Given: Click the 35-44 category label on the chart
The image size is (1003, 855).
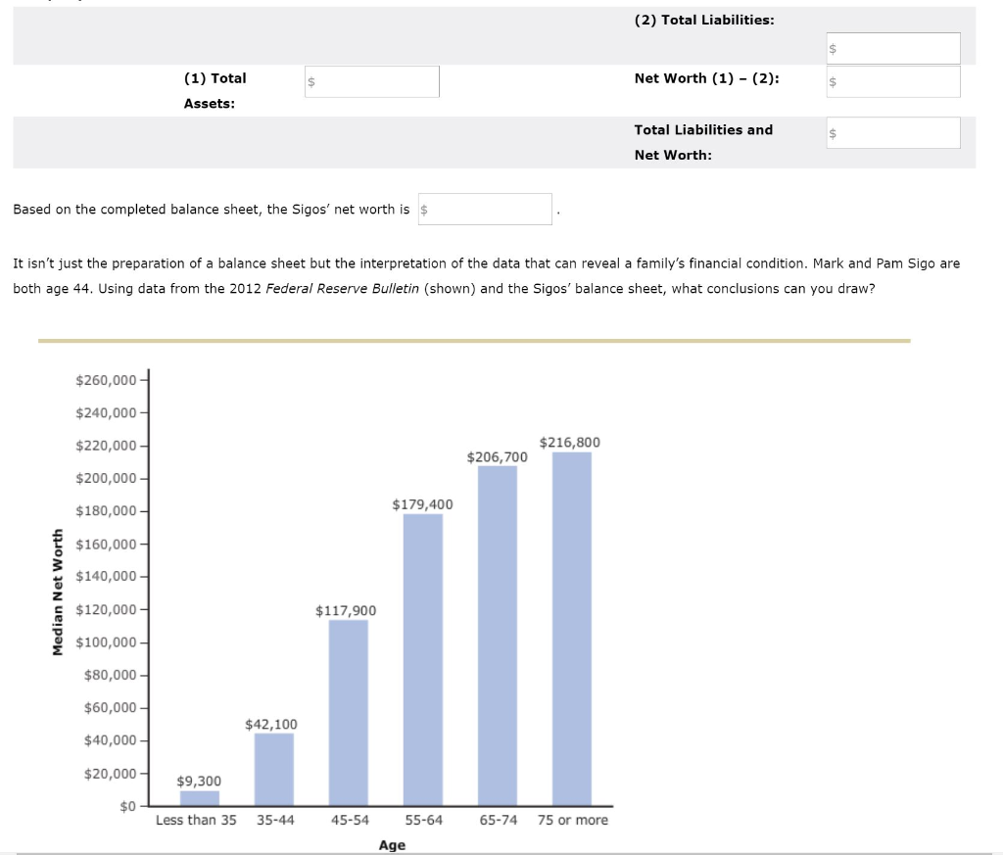Looking at the screenshot, I should click(x=275, y=821).
